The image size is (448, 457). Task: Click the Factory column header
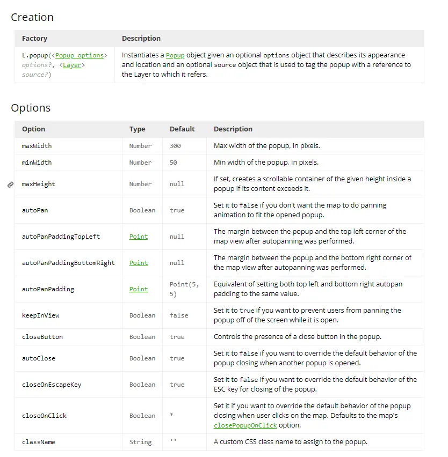point(34,39)
